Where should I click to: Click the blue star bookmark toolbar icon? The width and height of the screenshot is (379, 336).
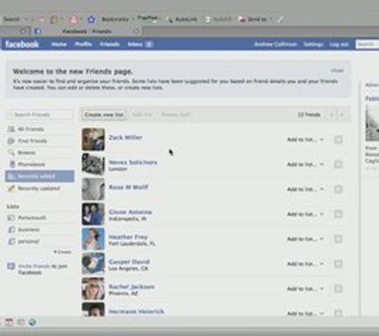(91, 19)
